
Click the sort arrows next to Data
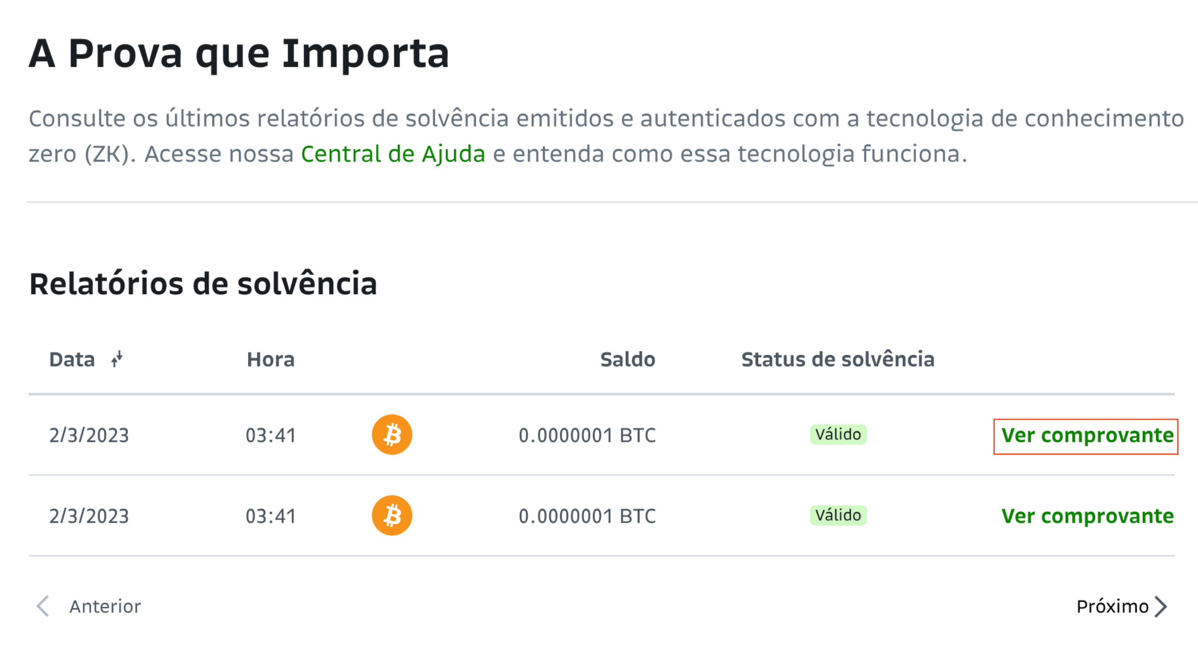point(117,359)
